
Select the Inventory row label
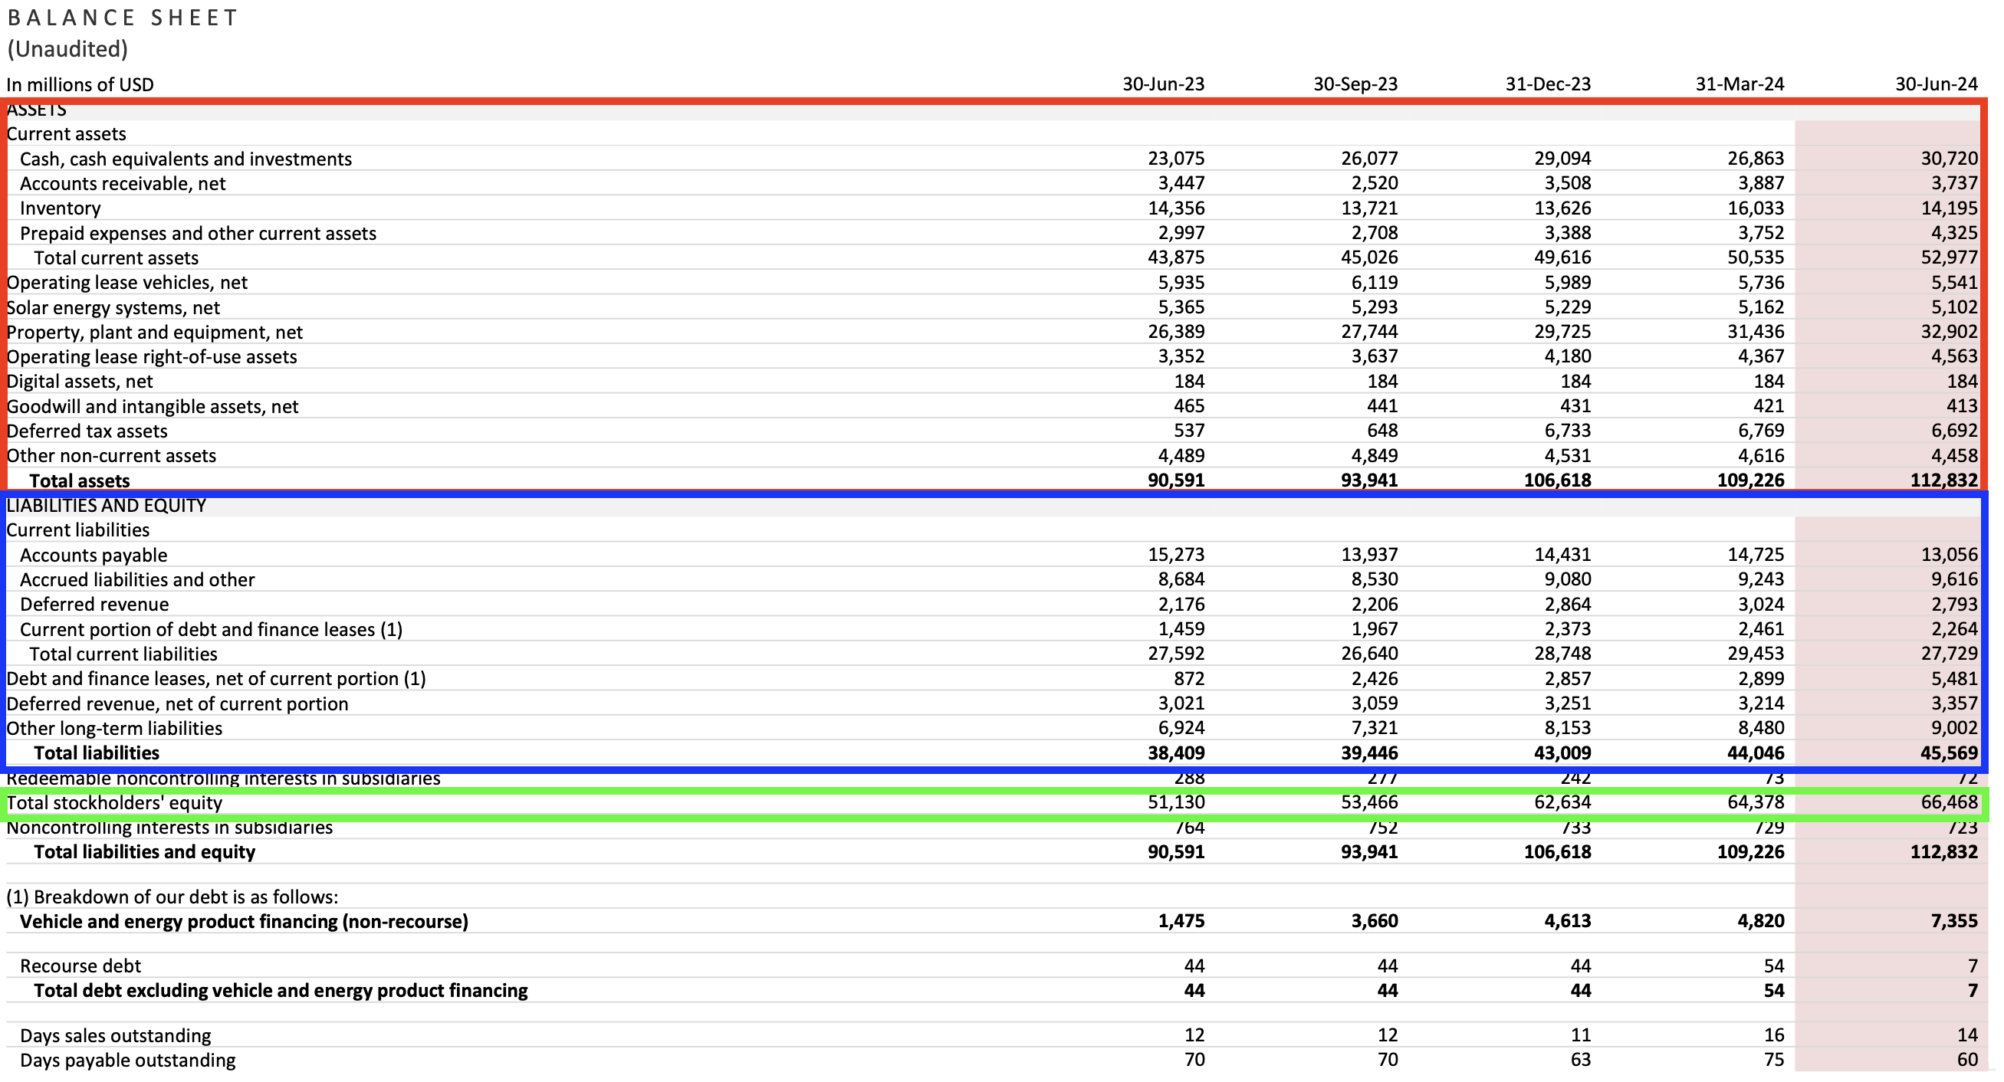tap(61, 208)
